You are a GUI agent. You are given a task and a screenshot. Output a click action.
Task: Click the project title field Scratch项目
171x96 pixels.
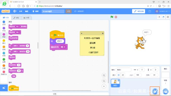point(53,11)
